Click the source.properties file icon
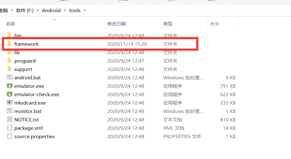 coord(9,136)
